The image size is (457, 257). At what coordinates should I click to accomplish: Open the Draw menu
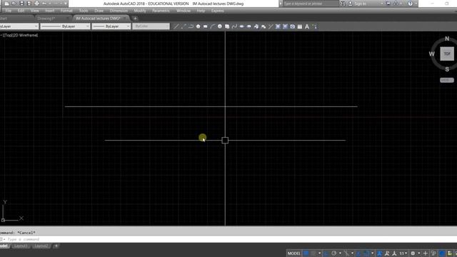tap(99, 11)
